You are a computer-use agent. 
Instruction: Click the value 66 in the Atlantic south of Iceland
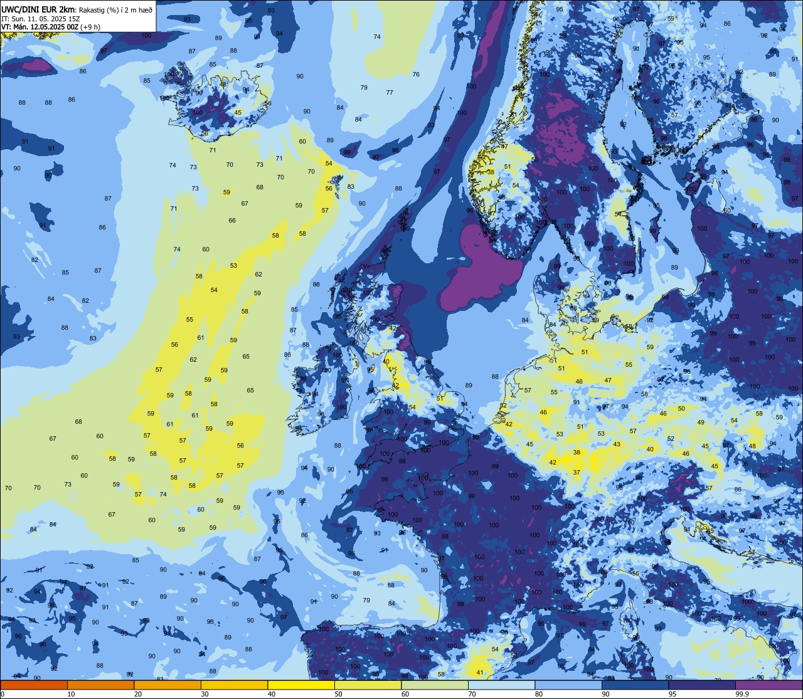pyautogui.click(x=232, y=221)
